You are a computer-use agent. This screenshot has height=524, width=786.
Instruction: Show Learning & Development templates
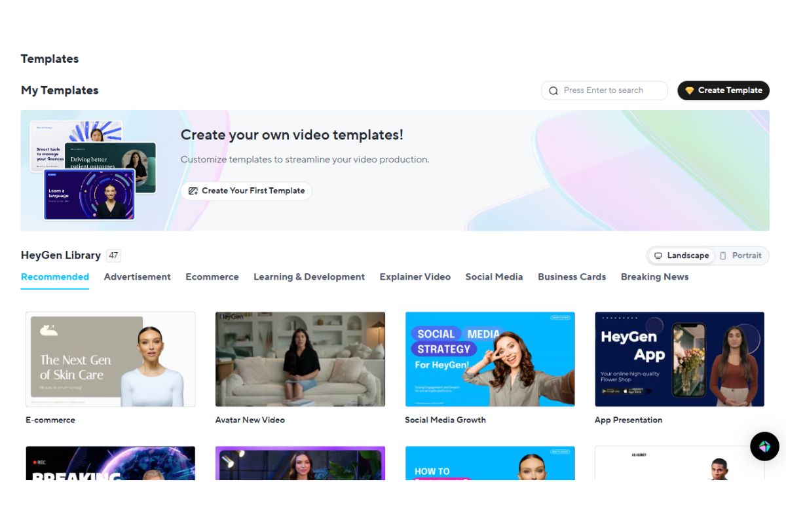click(x=309, y=277)
